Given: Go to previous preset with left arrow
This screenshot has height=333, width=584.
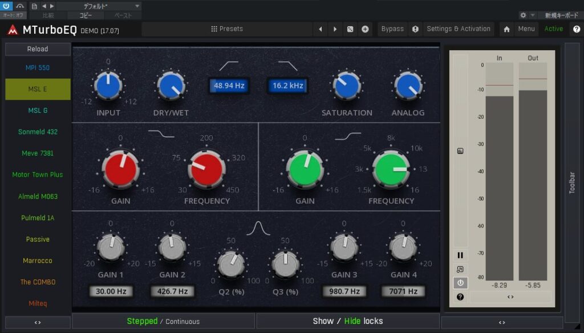Looking at the screenshot, I should (x=321, y=29).
